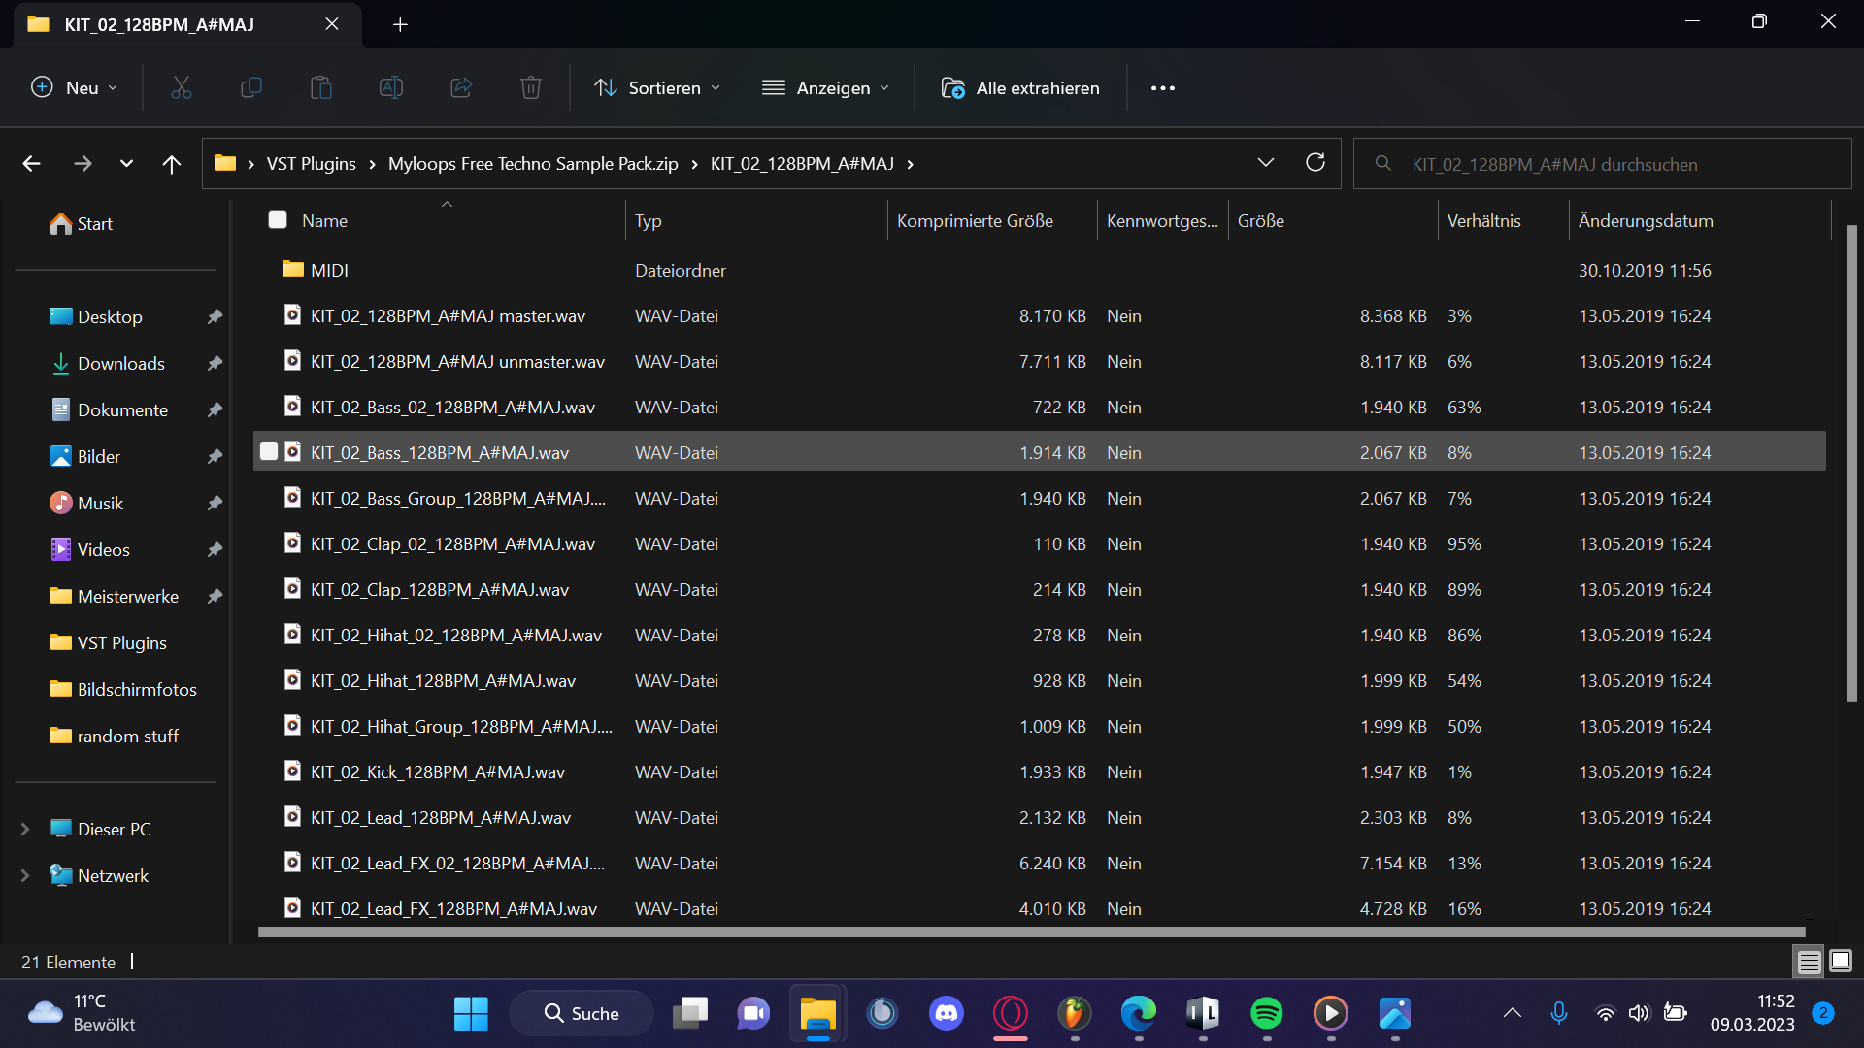Check the KIT_02_Bass_128BPM_A#MAJ.wav row checkbox
1864x1048 pixels.
[269, 452]
